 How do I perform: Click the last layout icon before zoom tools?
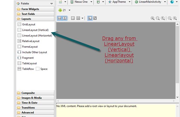pyautogui.click(x=95, y=18)
